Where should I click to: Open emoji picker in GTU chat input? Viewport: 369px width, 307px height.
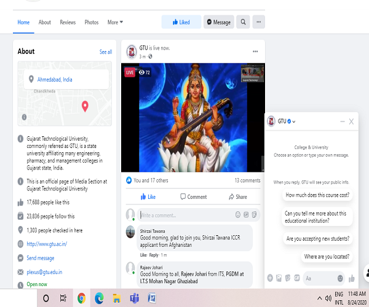click(340, 278)
